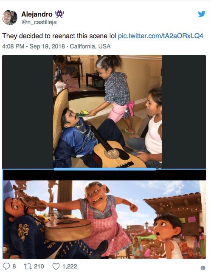The width and height of the screenshot is (211, 274).
Task: Open the Alejandro display name
Action: 37,14
